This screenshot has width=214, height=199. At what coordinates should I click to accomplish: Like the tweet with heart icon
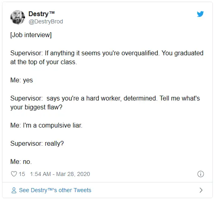[x=14, y=174]
